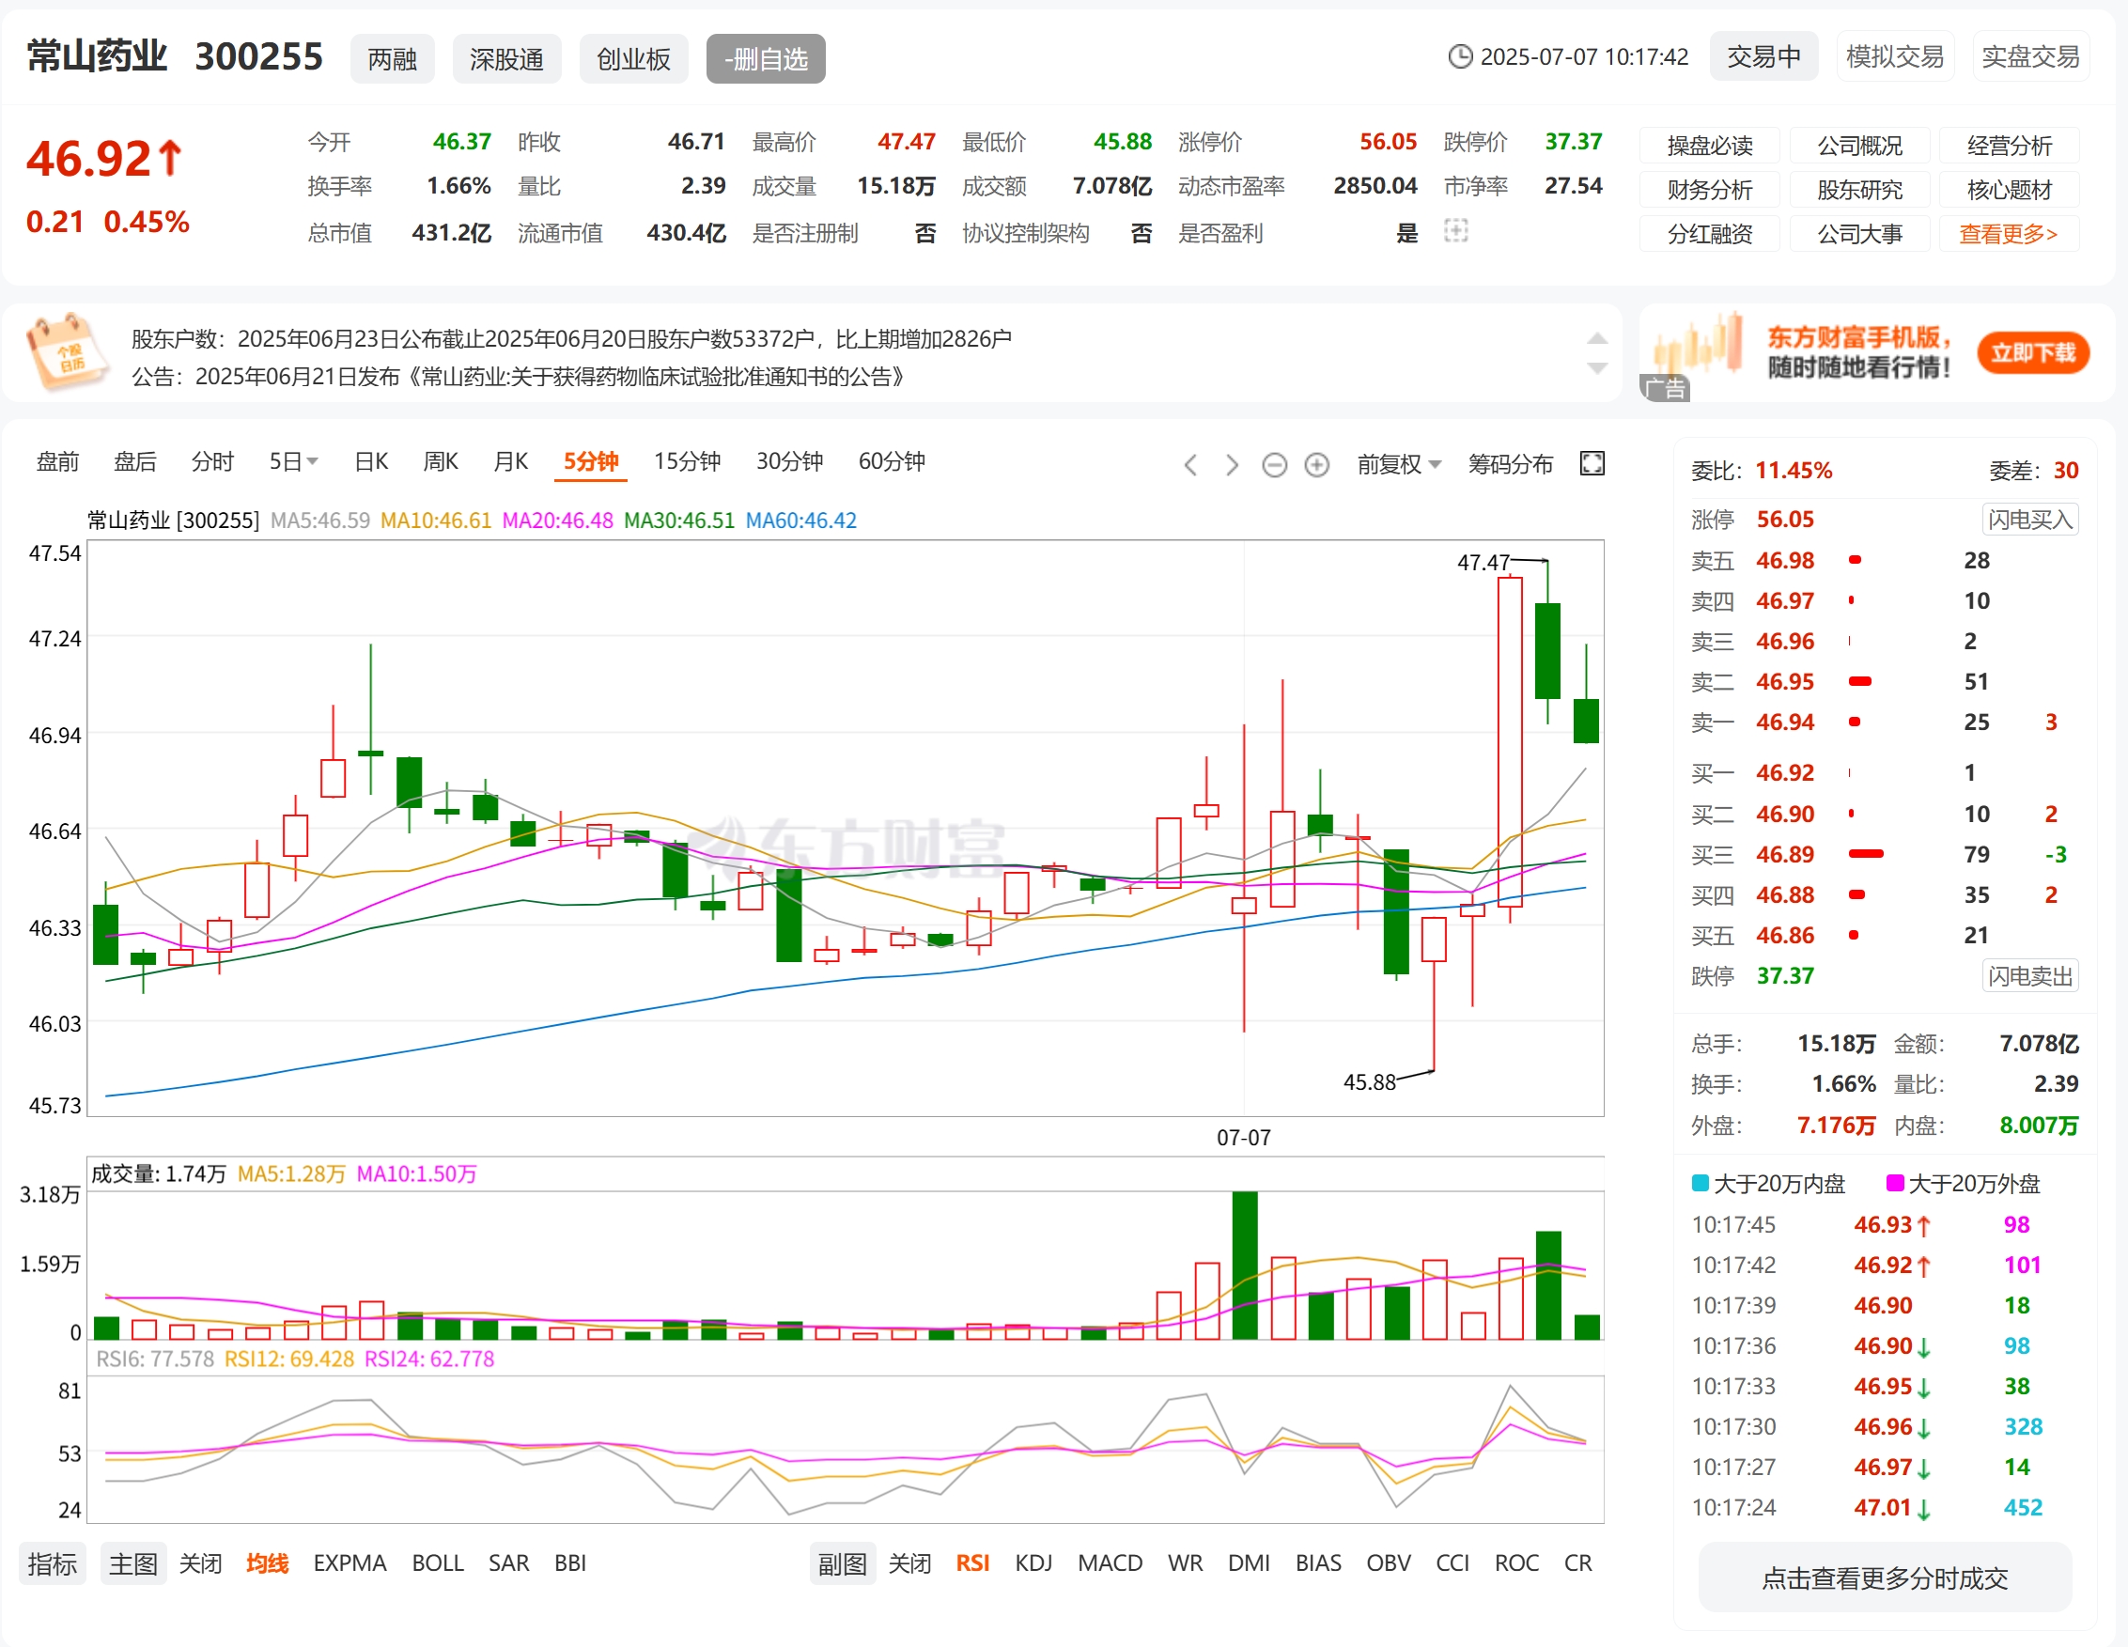Click the 深股通 tag button
The width and height of the screenshot is (2128, 1647).
(x=506, y=58)
